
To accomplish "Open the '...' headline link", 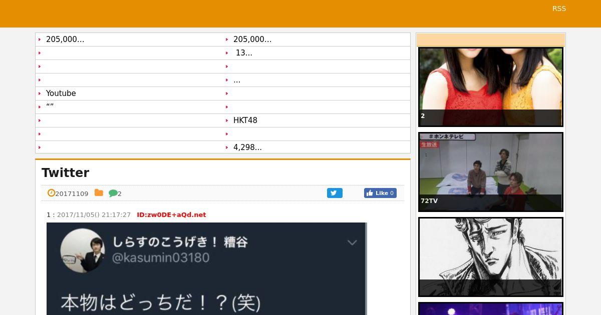I will (237, 80).
